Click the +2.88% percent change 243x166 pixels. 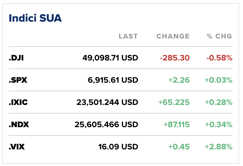point(219,147)
